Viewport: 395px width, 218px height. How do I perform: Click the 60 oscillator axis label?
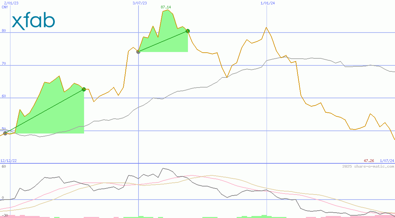click(4, 166)
